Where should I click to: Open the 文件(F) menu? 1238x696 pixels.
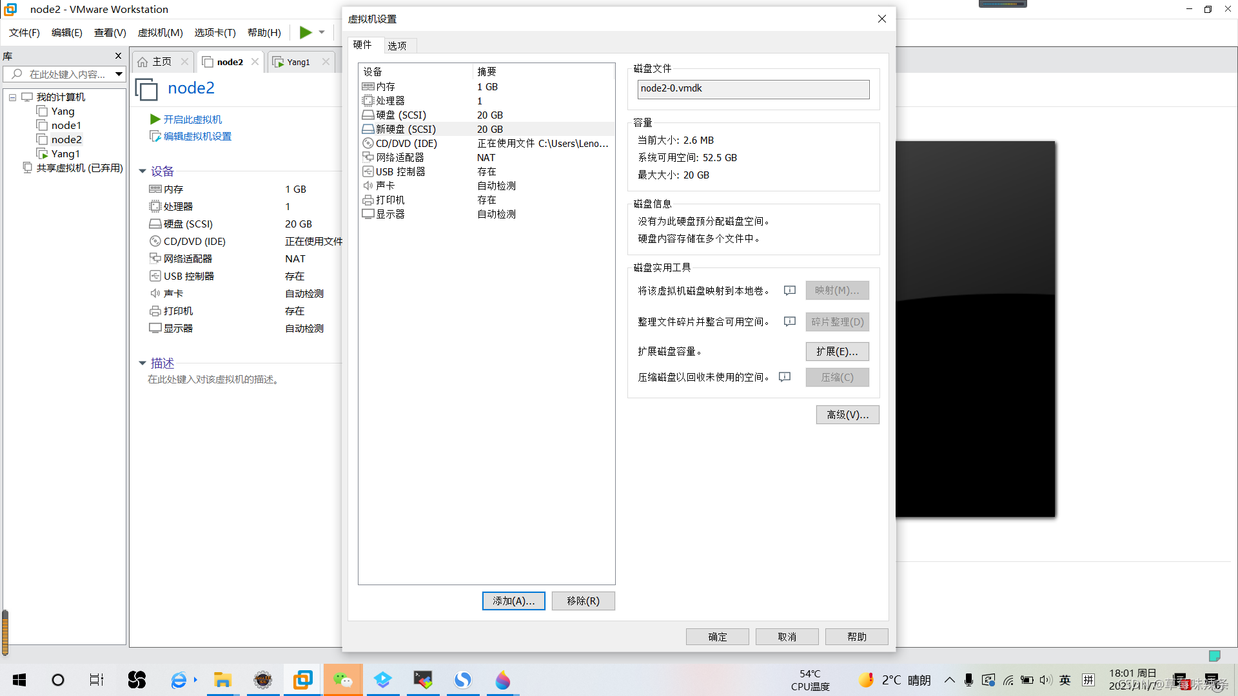click(x=25, y=33)
